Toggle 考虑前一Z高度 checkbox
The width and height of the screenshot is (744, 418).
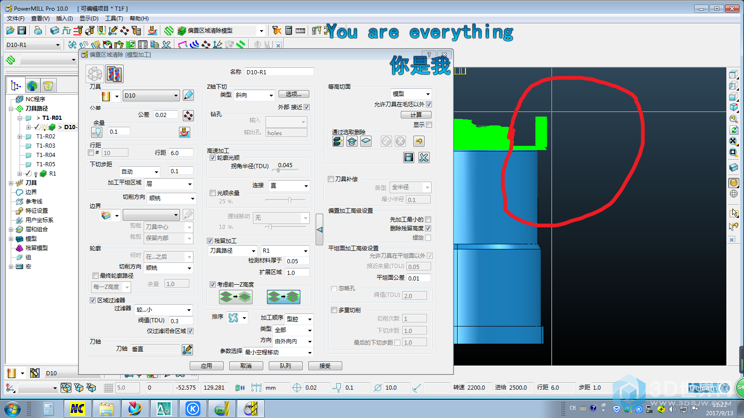tap(213, 284)
